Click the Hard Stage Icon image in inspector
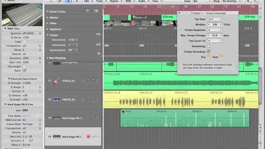 click(x=25, y=111)
